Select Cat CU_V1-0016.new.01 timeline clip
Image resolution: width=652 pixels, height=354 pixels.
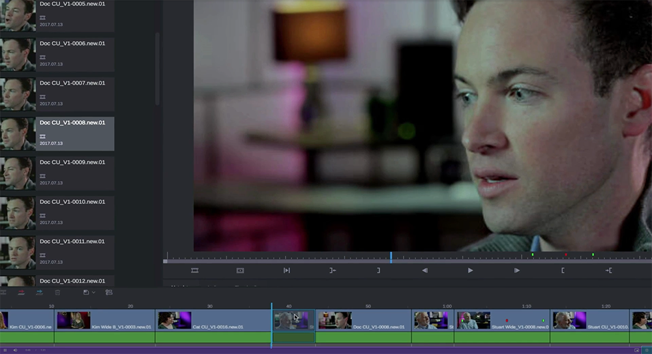tap(213, 320)
